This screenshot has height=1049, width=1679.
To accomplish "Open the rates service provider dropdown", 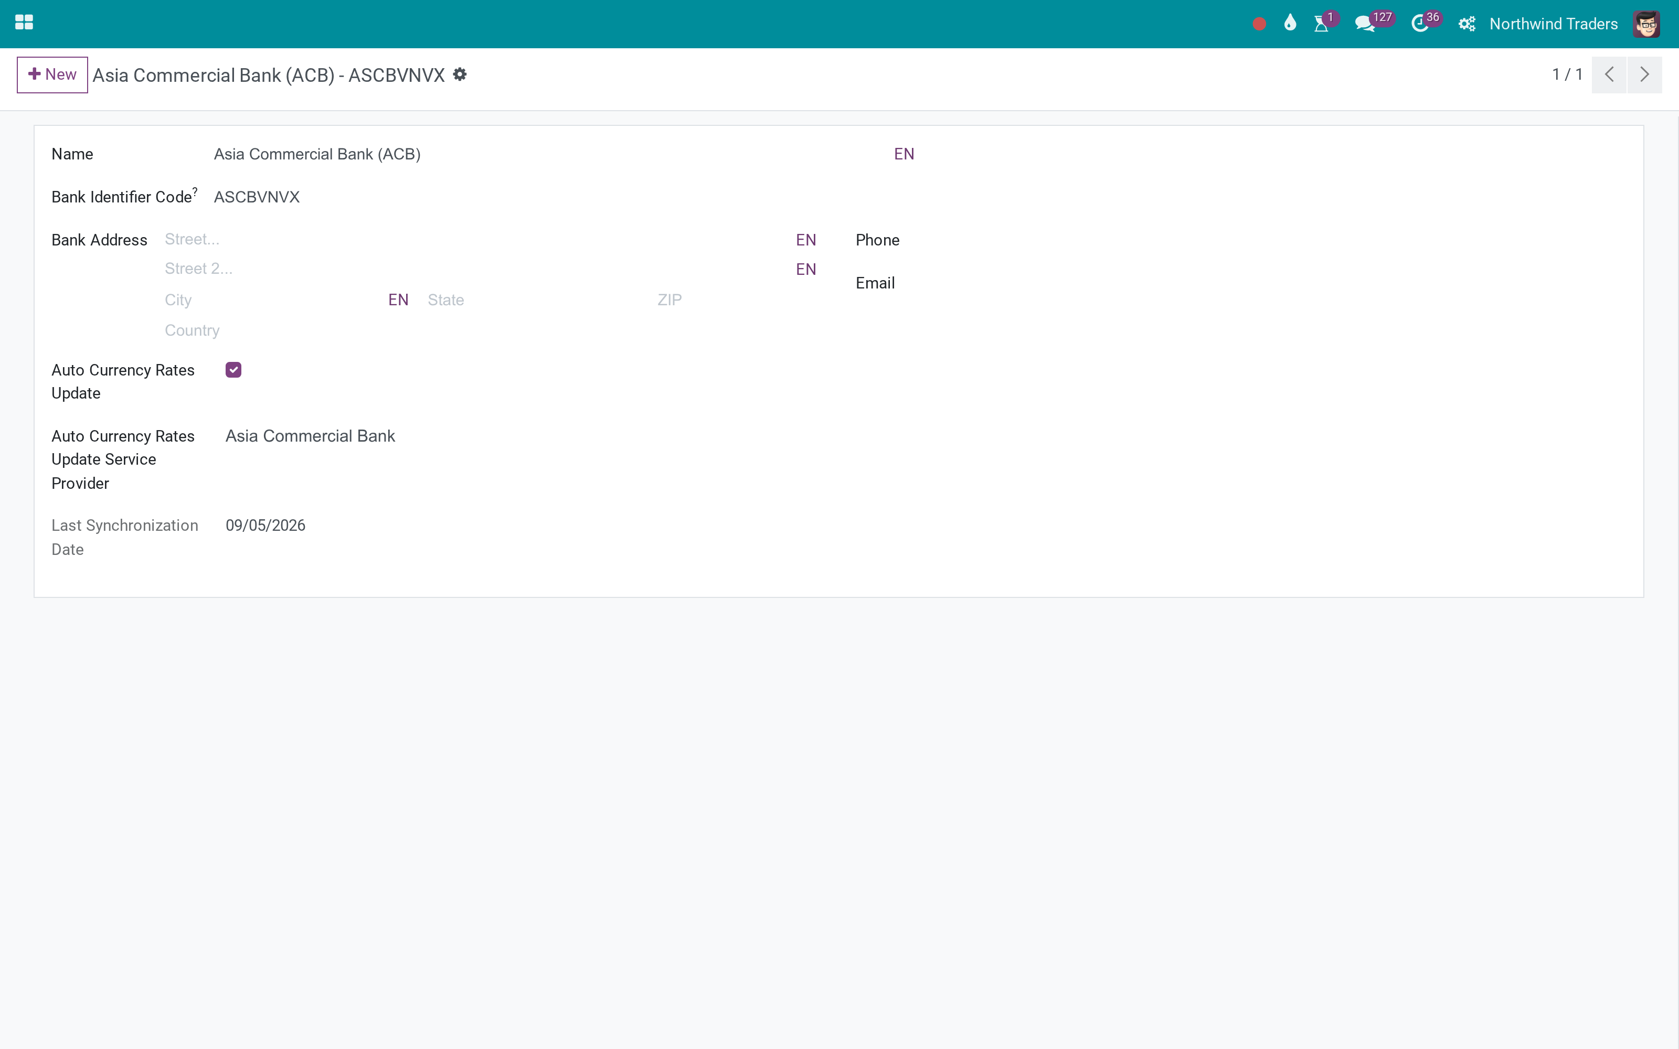I will click(x=520, y=436).
